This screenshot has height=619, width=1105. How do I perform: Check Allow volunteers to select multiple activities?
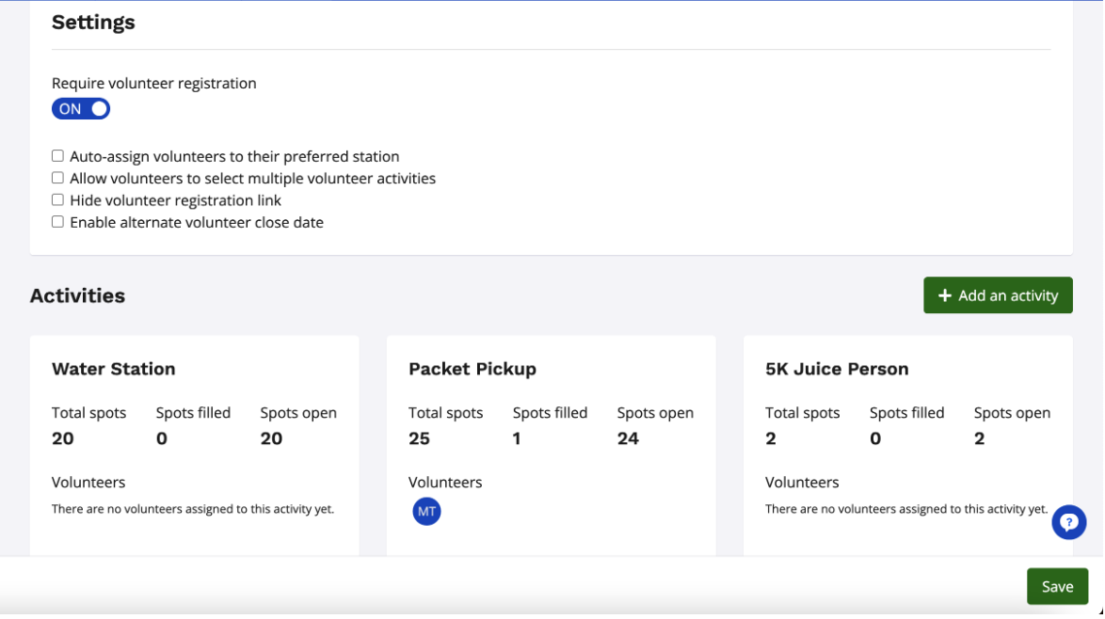57,178
